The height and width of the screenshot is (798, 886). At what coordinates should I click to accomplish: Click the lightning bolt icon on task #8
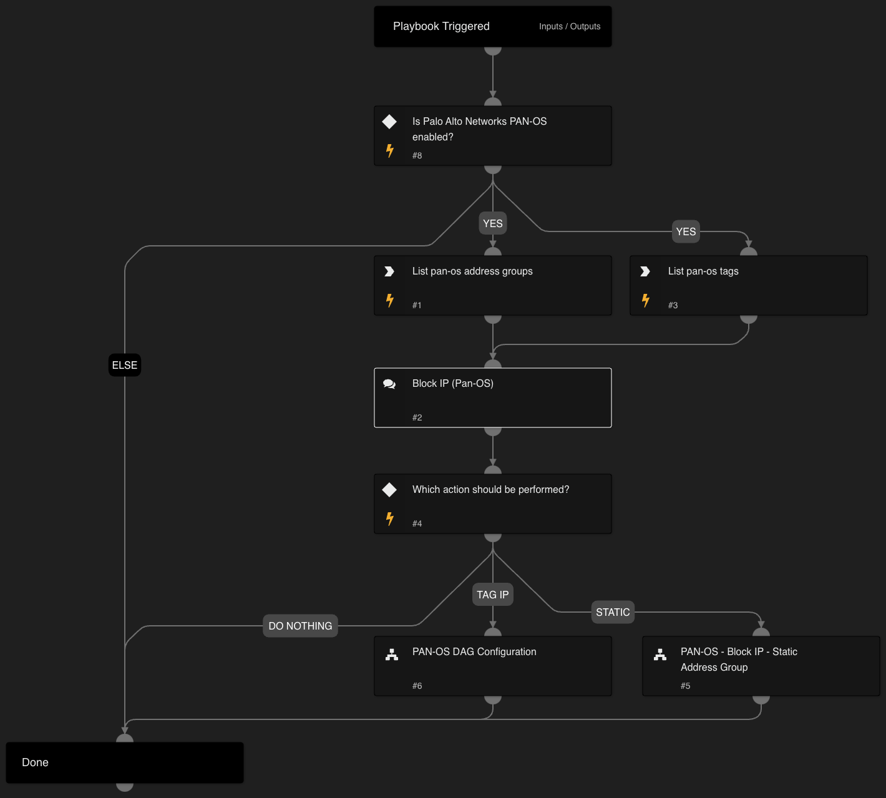click(x=390, y=150)
